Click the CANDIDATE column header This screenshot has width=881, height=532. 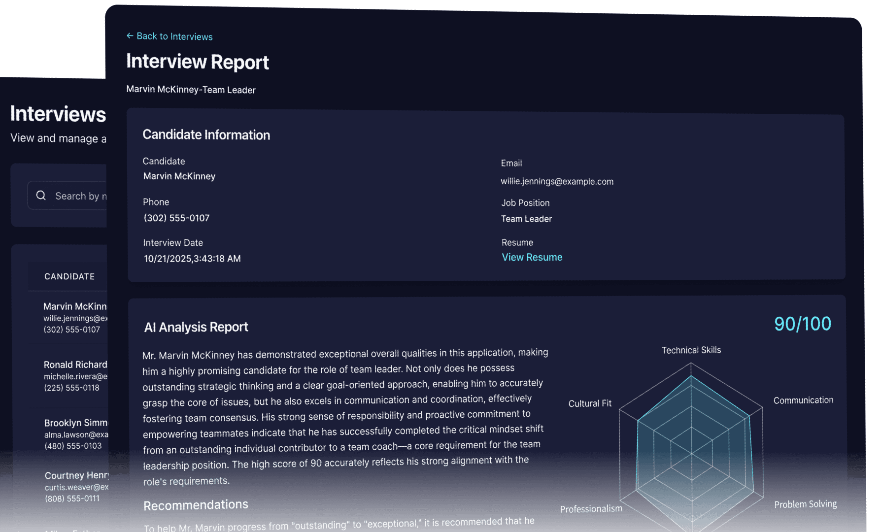69,276
